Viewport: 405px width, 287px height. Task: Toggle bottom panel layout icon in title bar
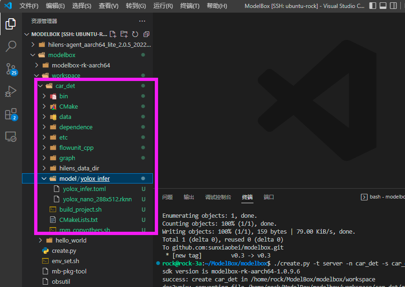(383, 6)
